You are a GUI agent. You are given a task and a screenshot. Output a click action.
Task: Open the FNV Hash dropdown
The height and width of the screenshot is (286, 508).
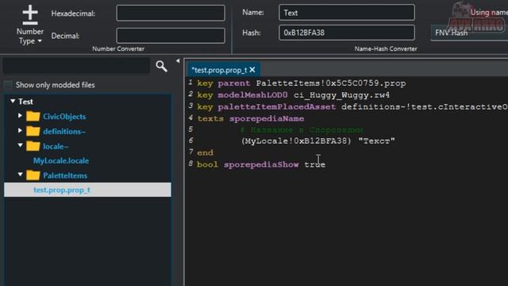[x=469, y=33]
